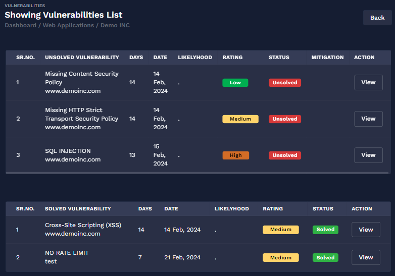Open View for NO RATE LIMIT row

[x=366, y=257]
